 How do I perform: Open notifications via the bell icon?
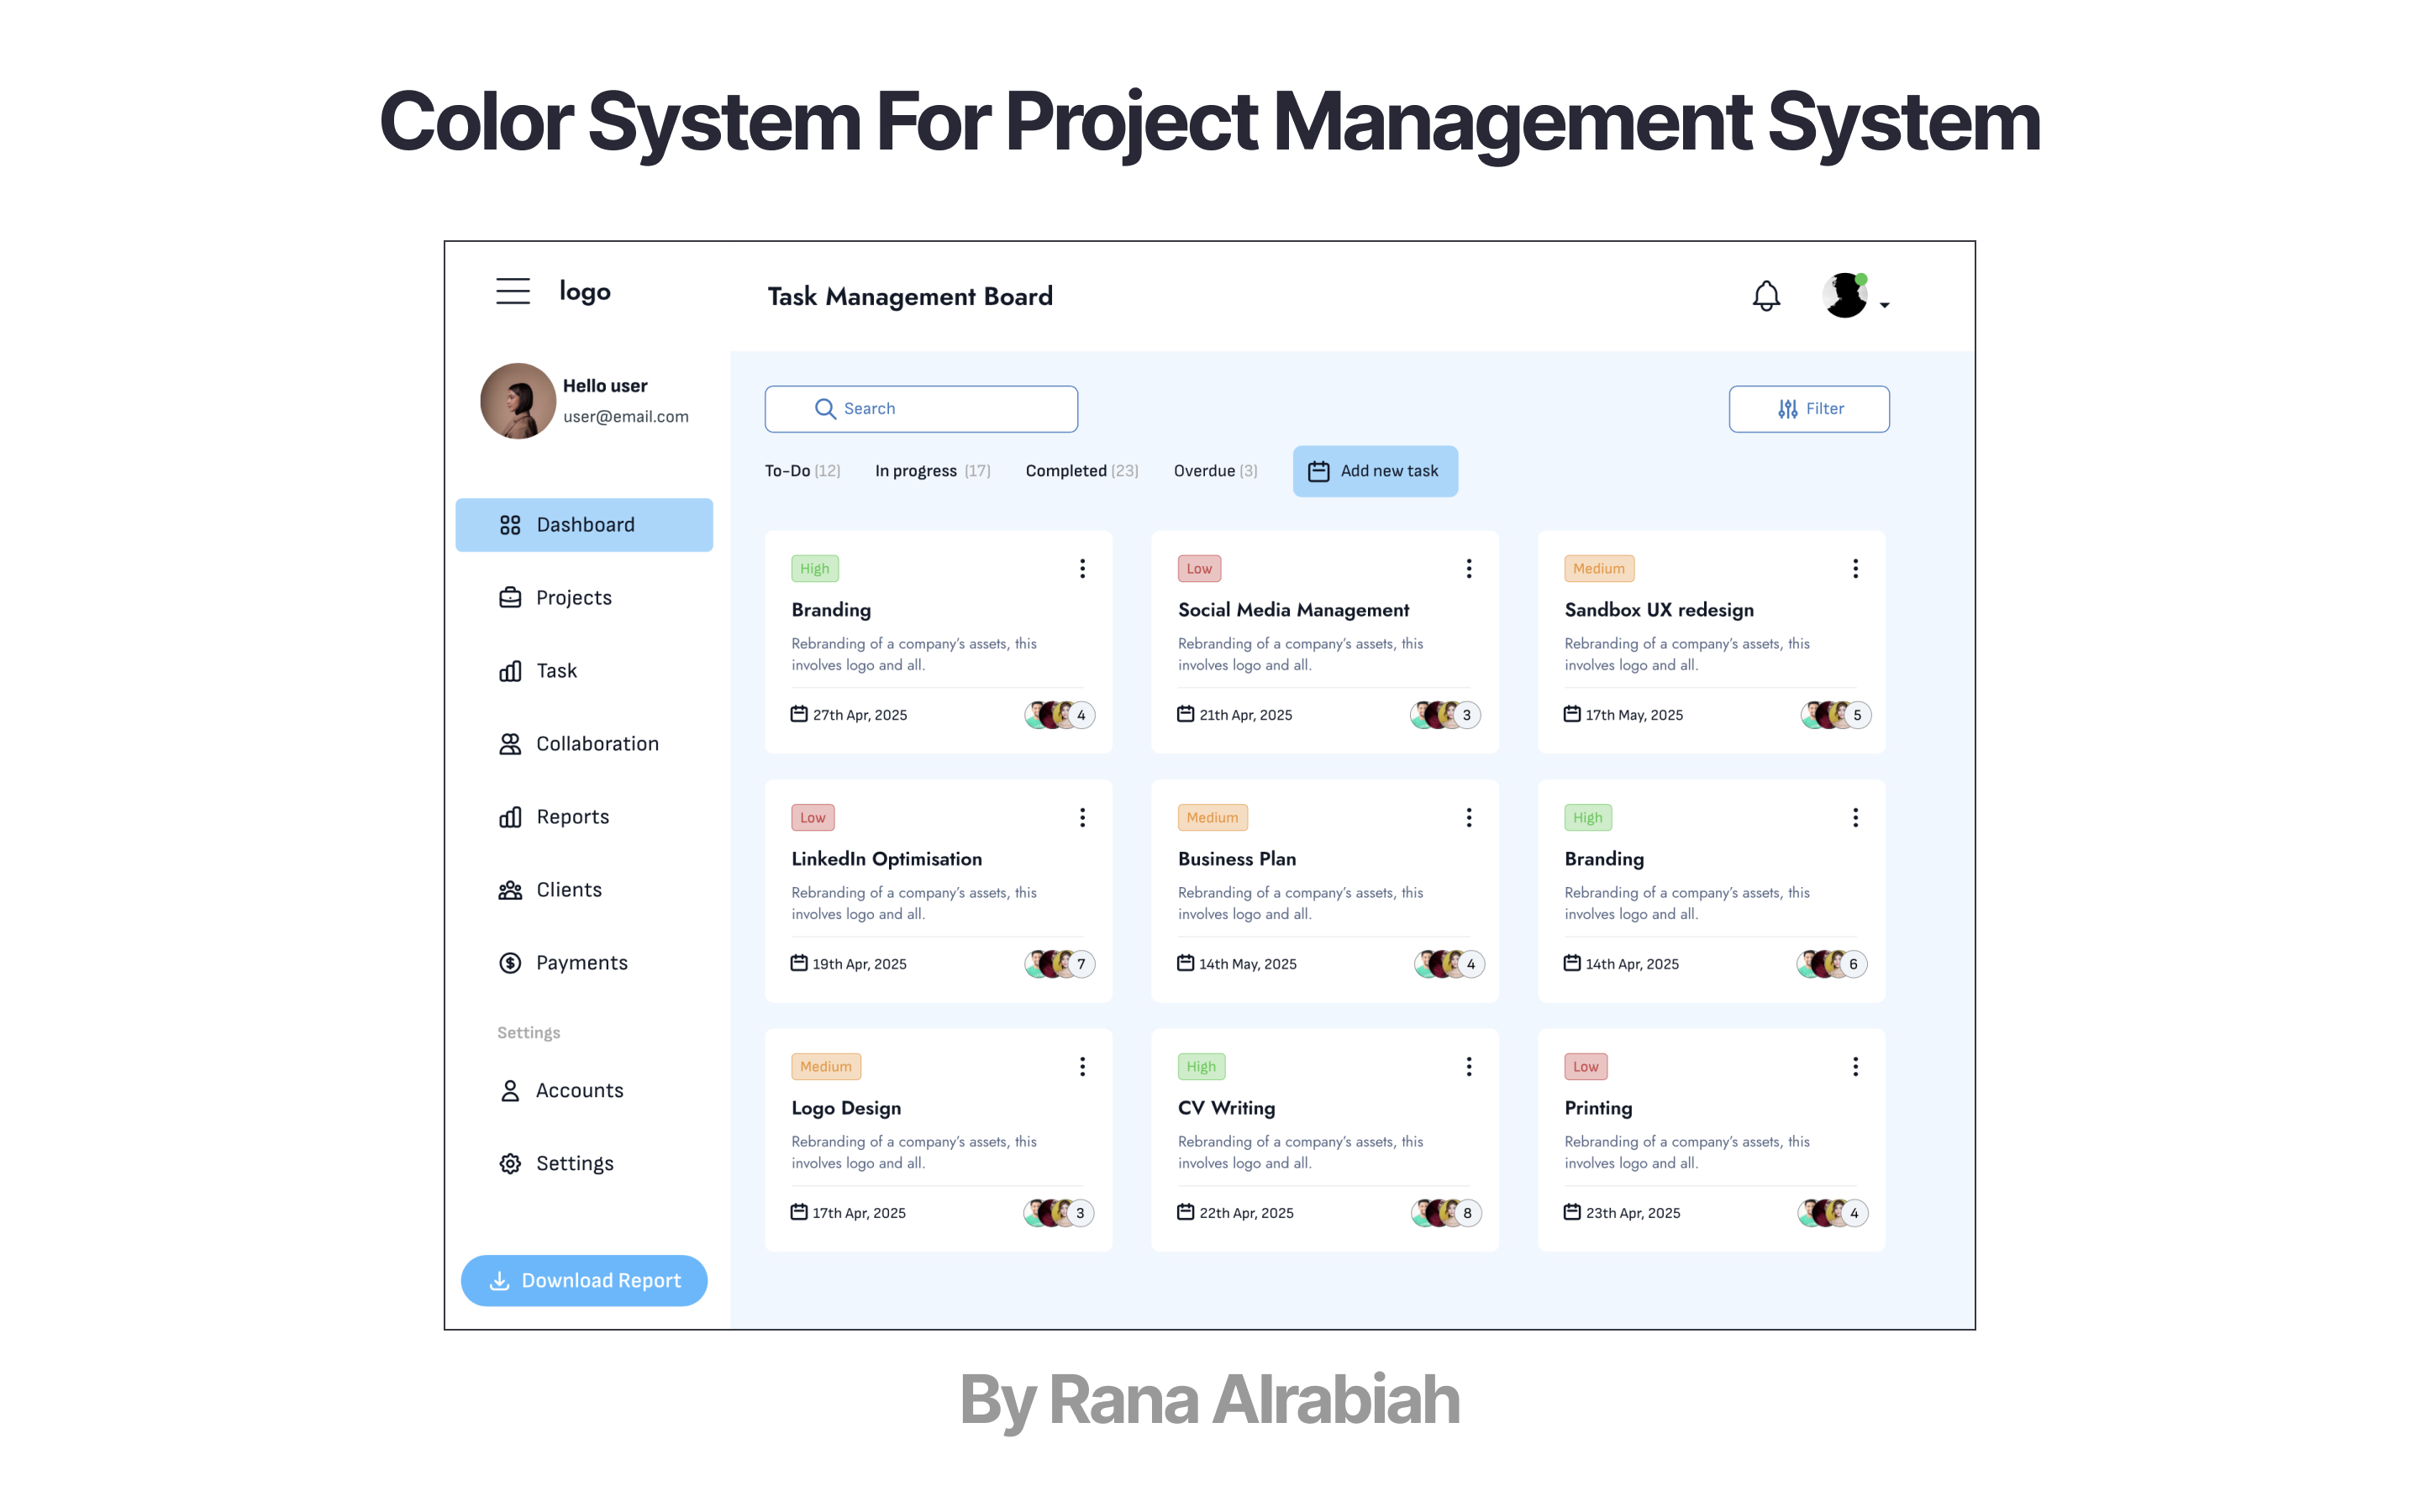pyautogui.click(x=1766, y=295)
